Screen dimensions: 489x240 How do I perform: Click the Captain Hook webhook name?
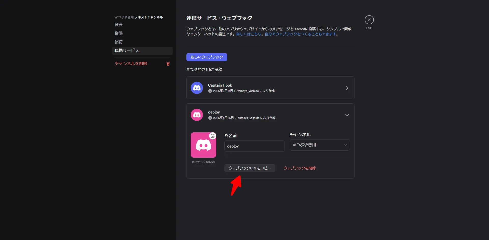(220, 85)
